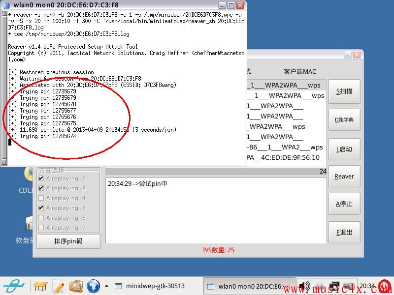
Task: Click the 客户端MAC column header
Action: tap(300, 71)
